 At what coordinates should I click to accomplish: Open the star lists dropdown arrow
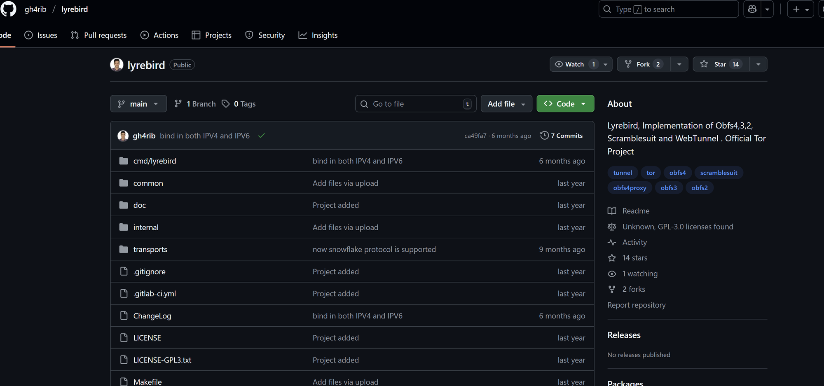pyautogui.click(x=758, y=64)
